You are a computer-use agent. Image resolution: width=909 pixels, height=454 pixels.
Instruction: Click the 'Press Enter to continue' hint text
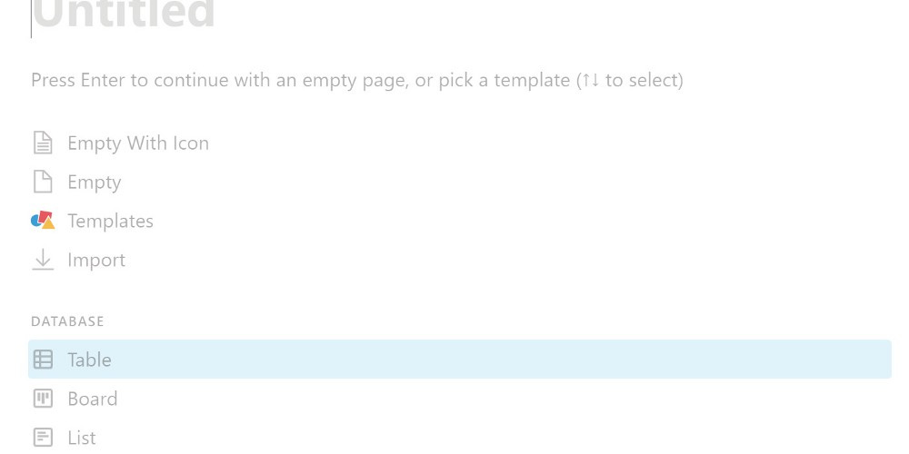(x=300, y=80)
